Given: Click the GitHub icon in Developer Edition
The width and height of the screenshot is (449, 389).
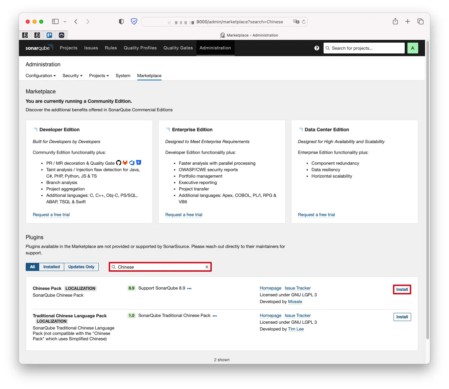Looking at the screenshot, I should pyautogui.click(x=119, y=163).
